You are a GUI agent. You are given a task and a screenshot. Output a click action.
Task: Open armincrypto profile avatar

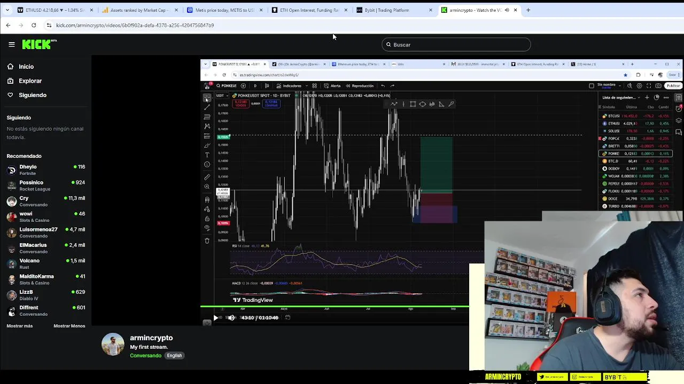[x=113, y=345]
